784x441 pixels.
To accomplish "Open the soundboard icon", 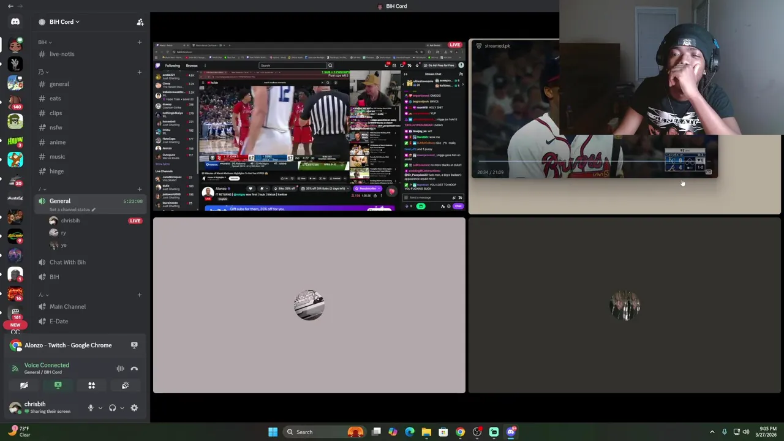I will coord(125,385).
